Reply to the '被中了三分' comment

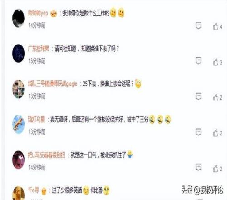click(x=198, y=132)
